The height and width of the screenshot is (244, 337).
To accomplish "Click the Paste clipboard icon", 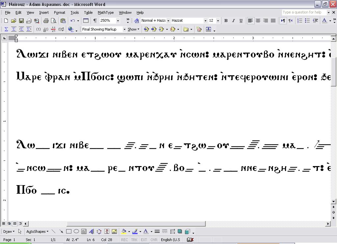I will point(63,21).
